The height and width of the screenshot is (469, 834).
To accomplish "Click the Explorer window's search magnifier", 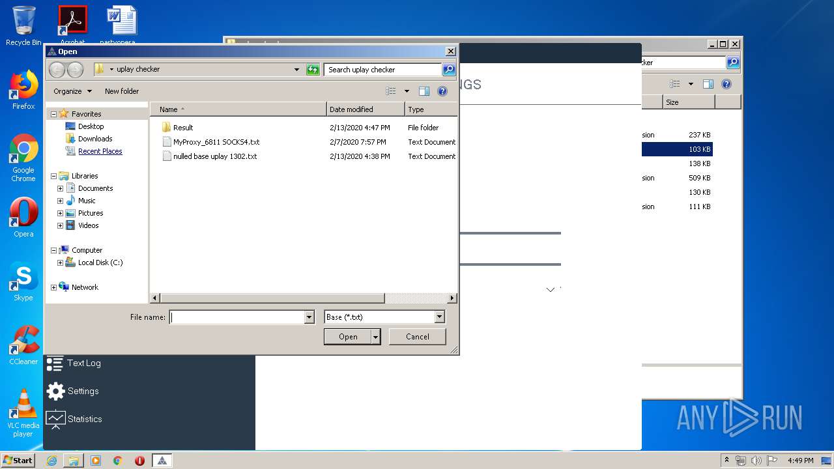I will (x=733, y=63).
